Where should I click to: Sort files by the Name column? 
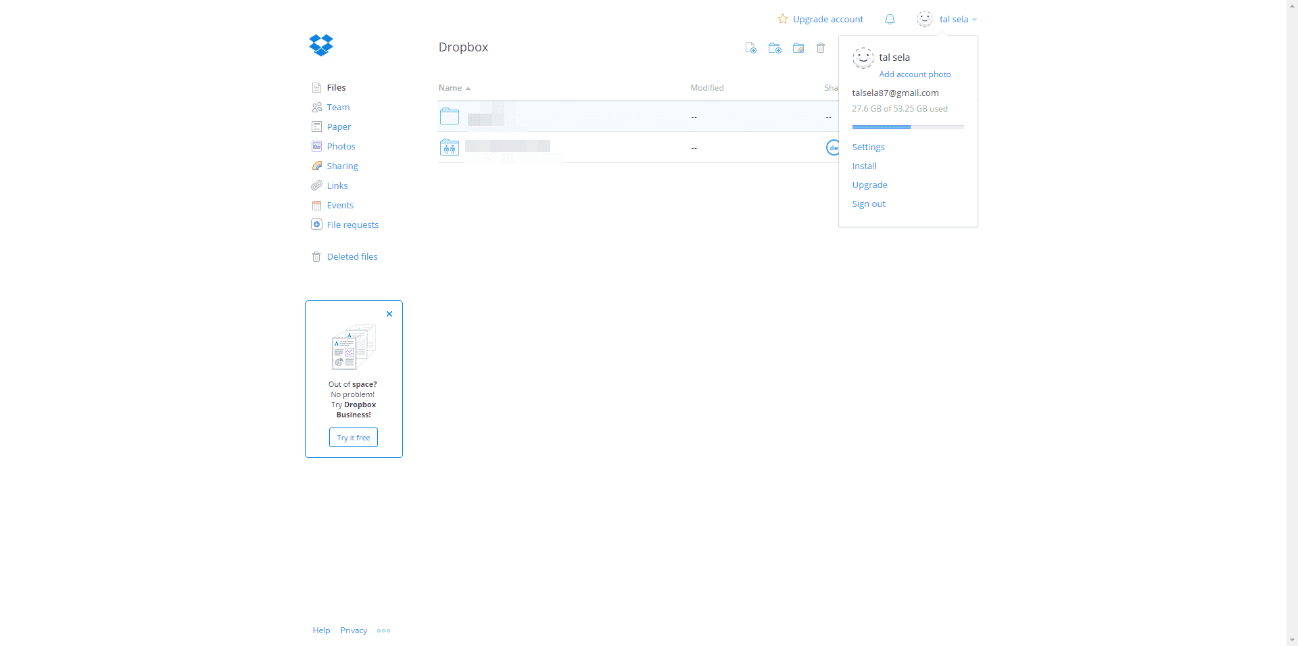click(454, 88)
